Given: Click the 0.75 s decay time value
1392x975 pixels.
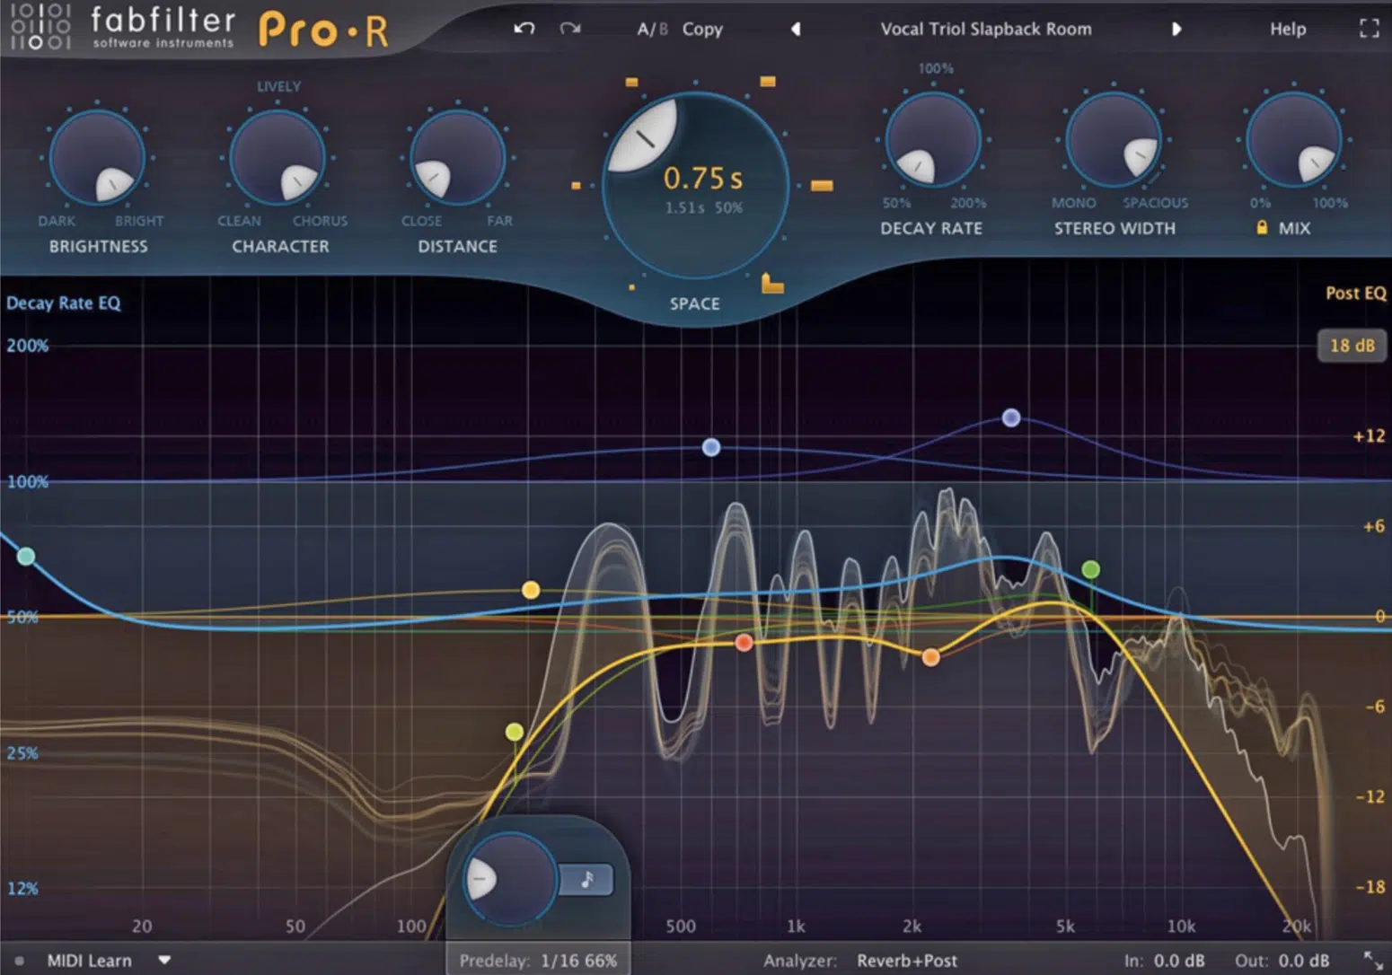Looking at the screenshot, I should [703, 179].
